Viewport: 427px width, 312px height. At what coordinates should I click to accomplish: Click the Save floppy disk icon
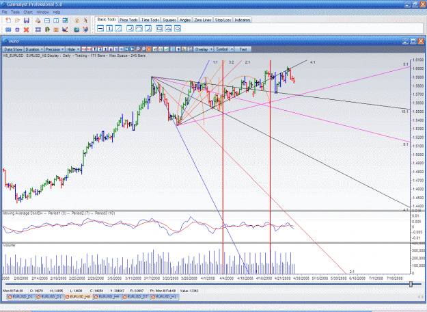tap(27, 21)
